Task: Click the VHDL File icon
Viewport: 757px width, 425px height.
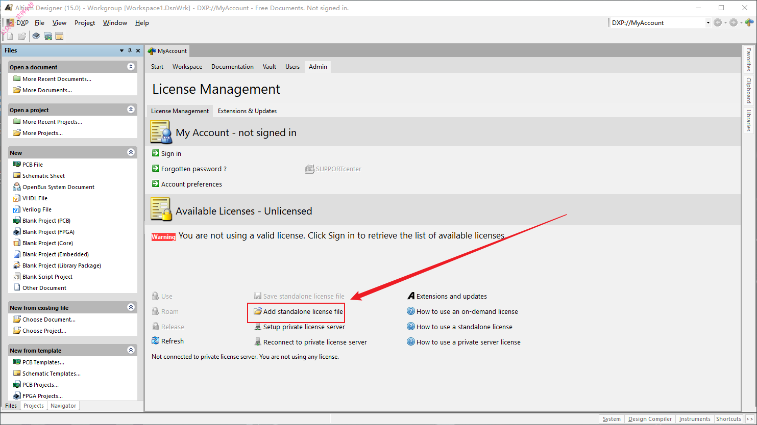Action: tap(17, 198)
